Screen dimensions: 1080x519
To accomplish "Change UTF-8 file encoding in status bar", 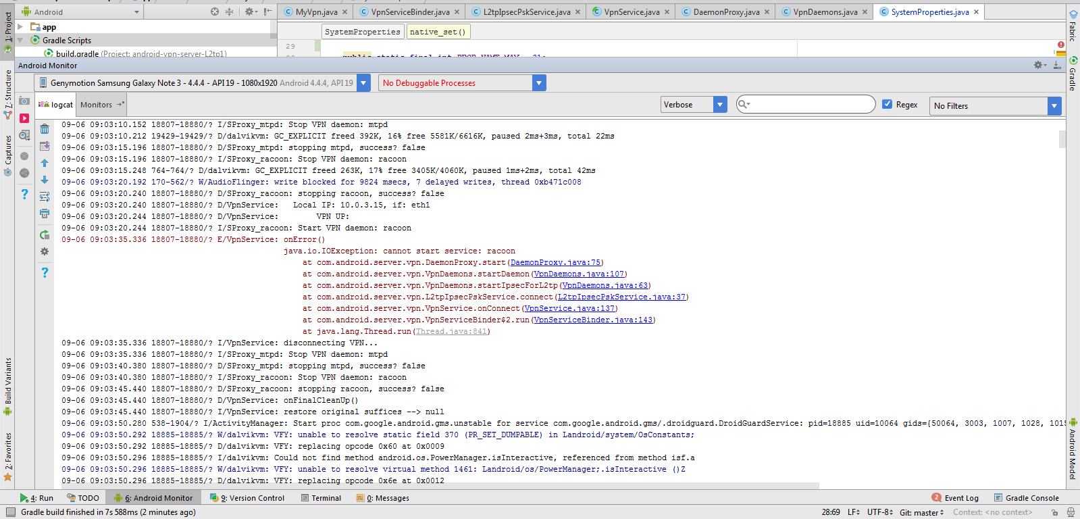I will tap(880, 512).
